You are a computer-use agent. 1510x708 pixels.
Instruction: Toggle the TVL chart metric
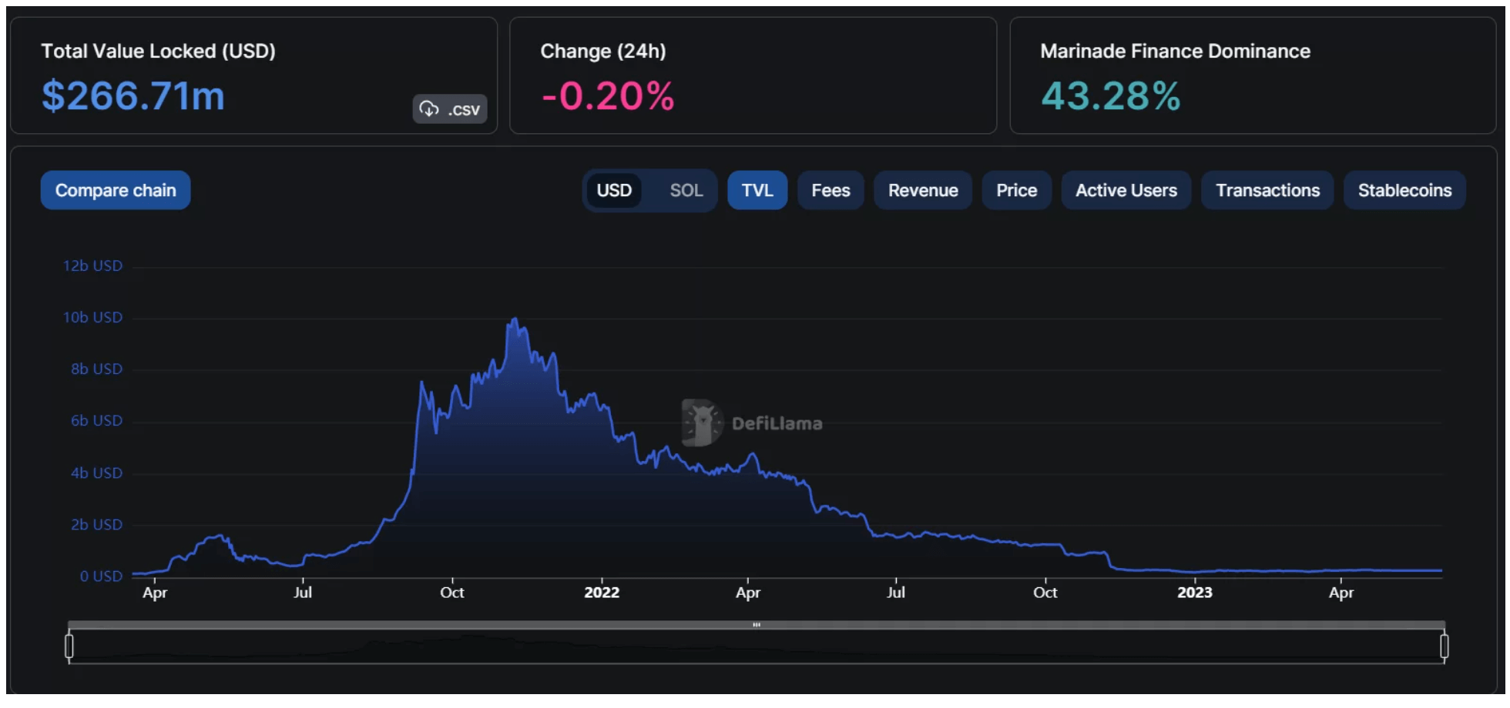757,190
